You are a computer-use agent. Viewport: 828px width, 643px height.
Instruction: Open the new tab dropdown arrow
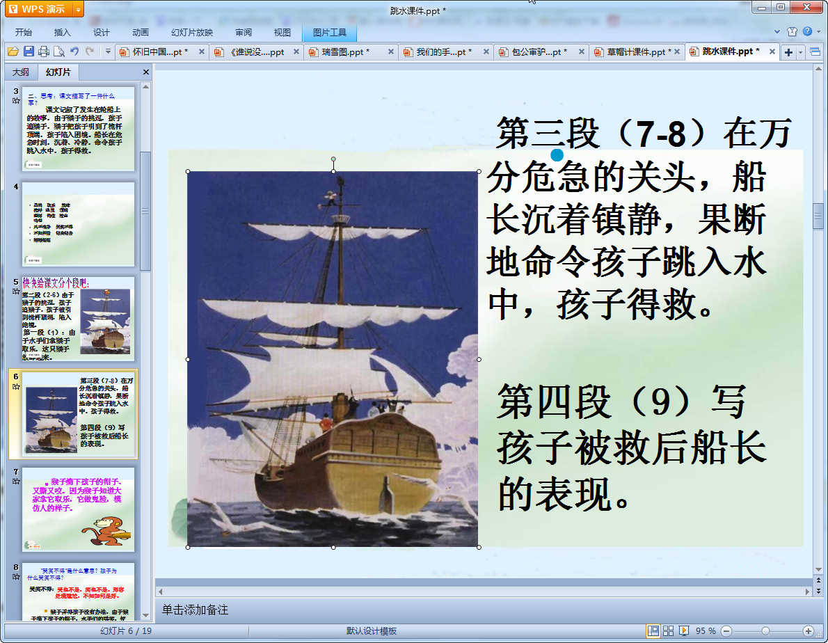click(x=801, y=52)
